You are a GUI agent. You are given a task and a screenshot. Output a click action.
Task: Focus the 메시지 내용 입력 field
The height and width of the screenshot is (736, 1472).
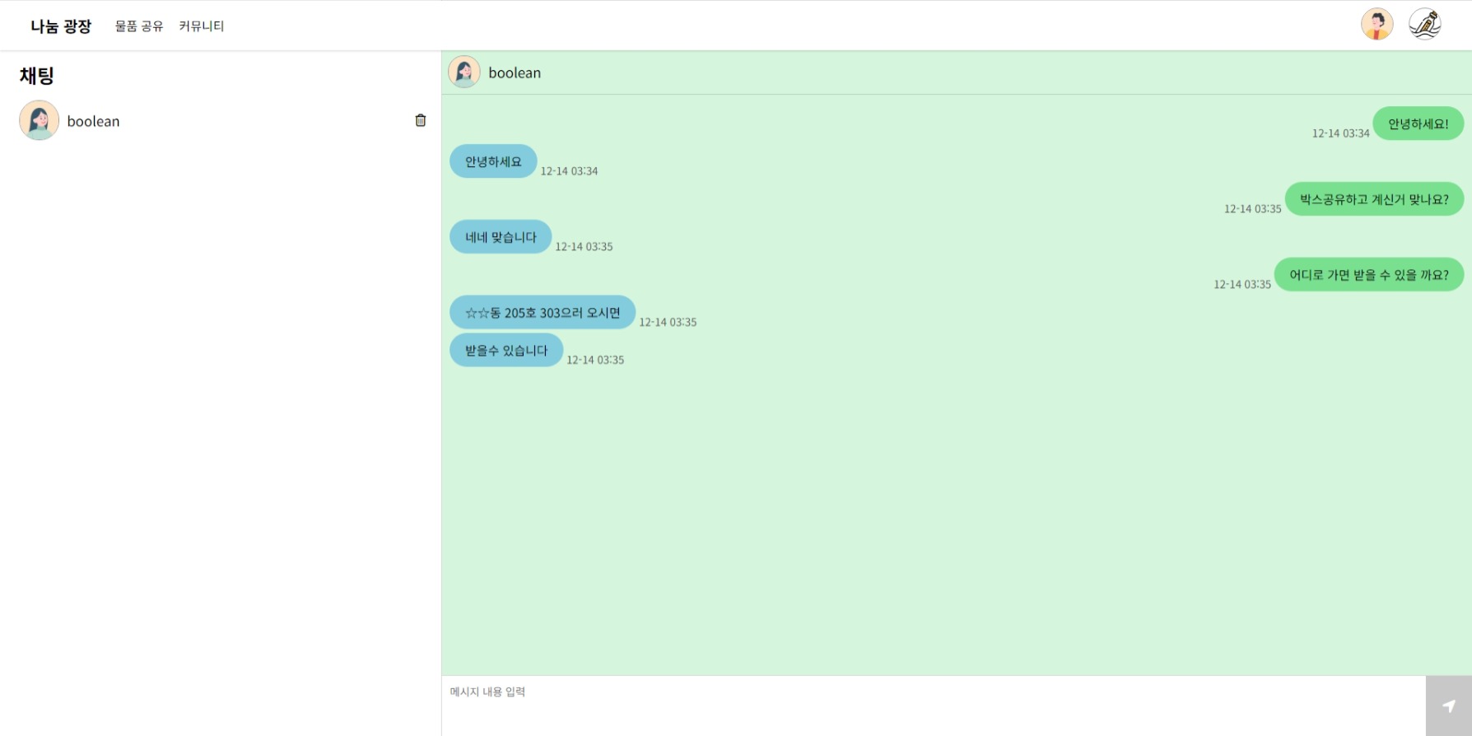click(934, 706)
